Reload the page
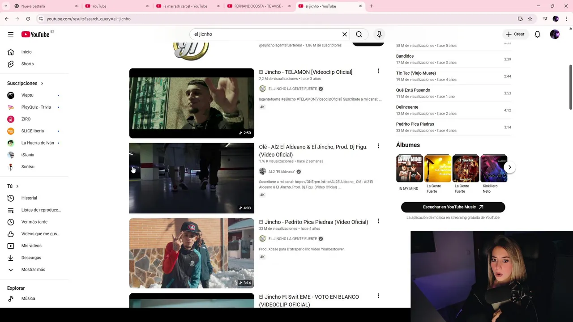 [28, 19]
